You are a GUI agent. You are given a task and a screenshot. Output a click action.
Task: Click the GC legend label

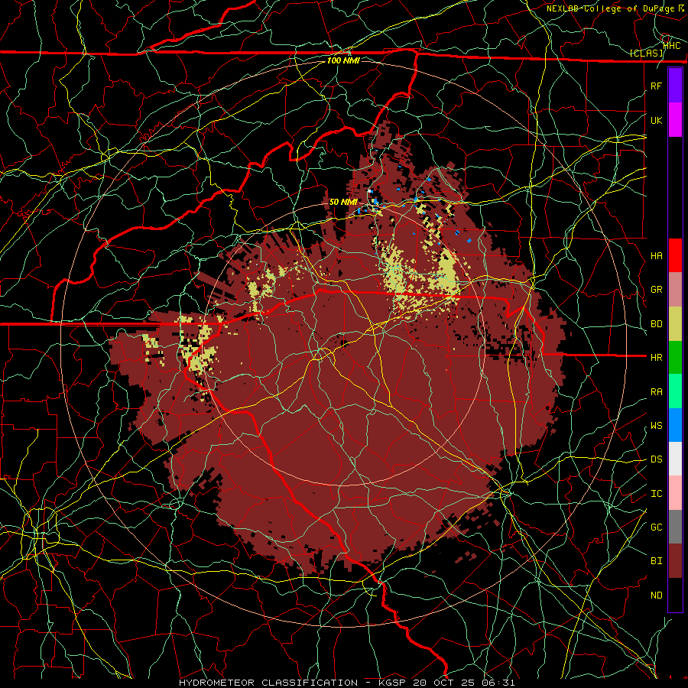coord(657,527)
